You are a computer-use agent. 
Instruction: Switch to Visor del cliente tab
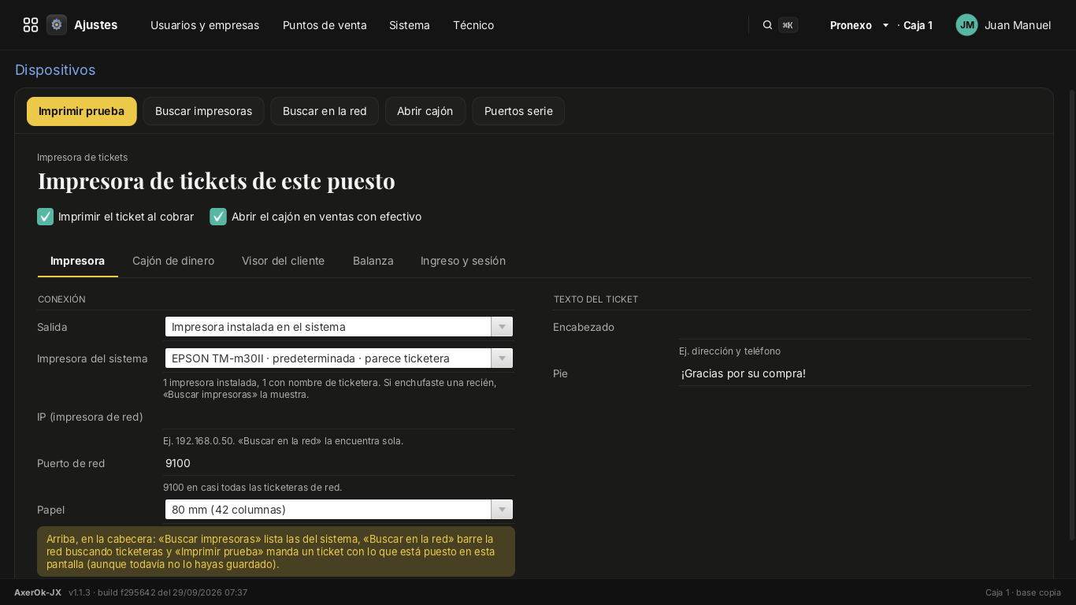pos(283,261)
